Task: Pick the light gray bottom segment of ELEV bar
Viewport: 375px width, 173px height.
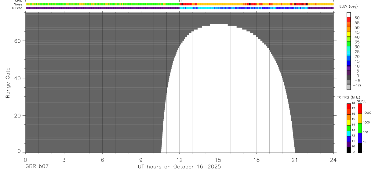Action: coord(349,87)
